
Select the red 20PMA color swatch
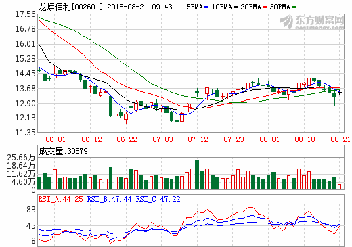click(265, 7)
